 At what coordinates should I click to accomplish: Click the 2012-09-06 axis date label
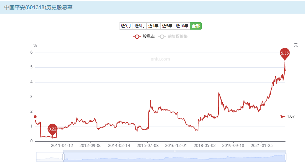tap(90, 146)
